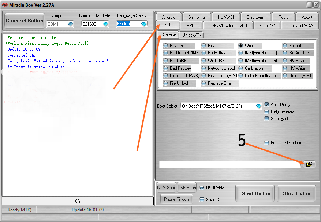Switch to the Samsung tab
This screenshot has width=321, height=222.
tap(197, 17)
